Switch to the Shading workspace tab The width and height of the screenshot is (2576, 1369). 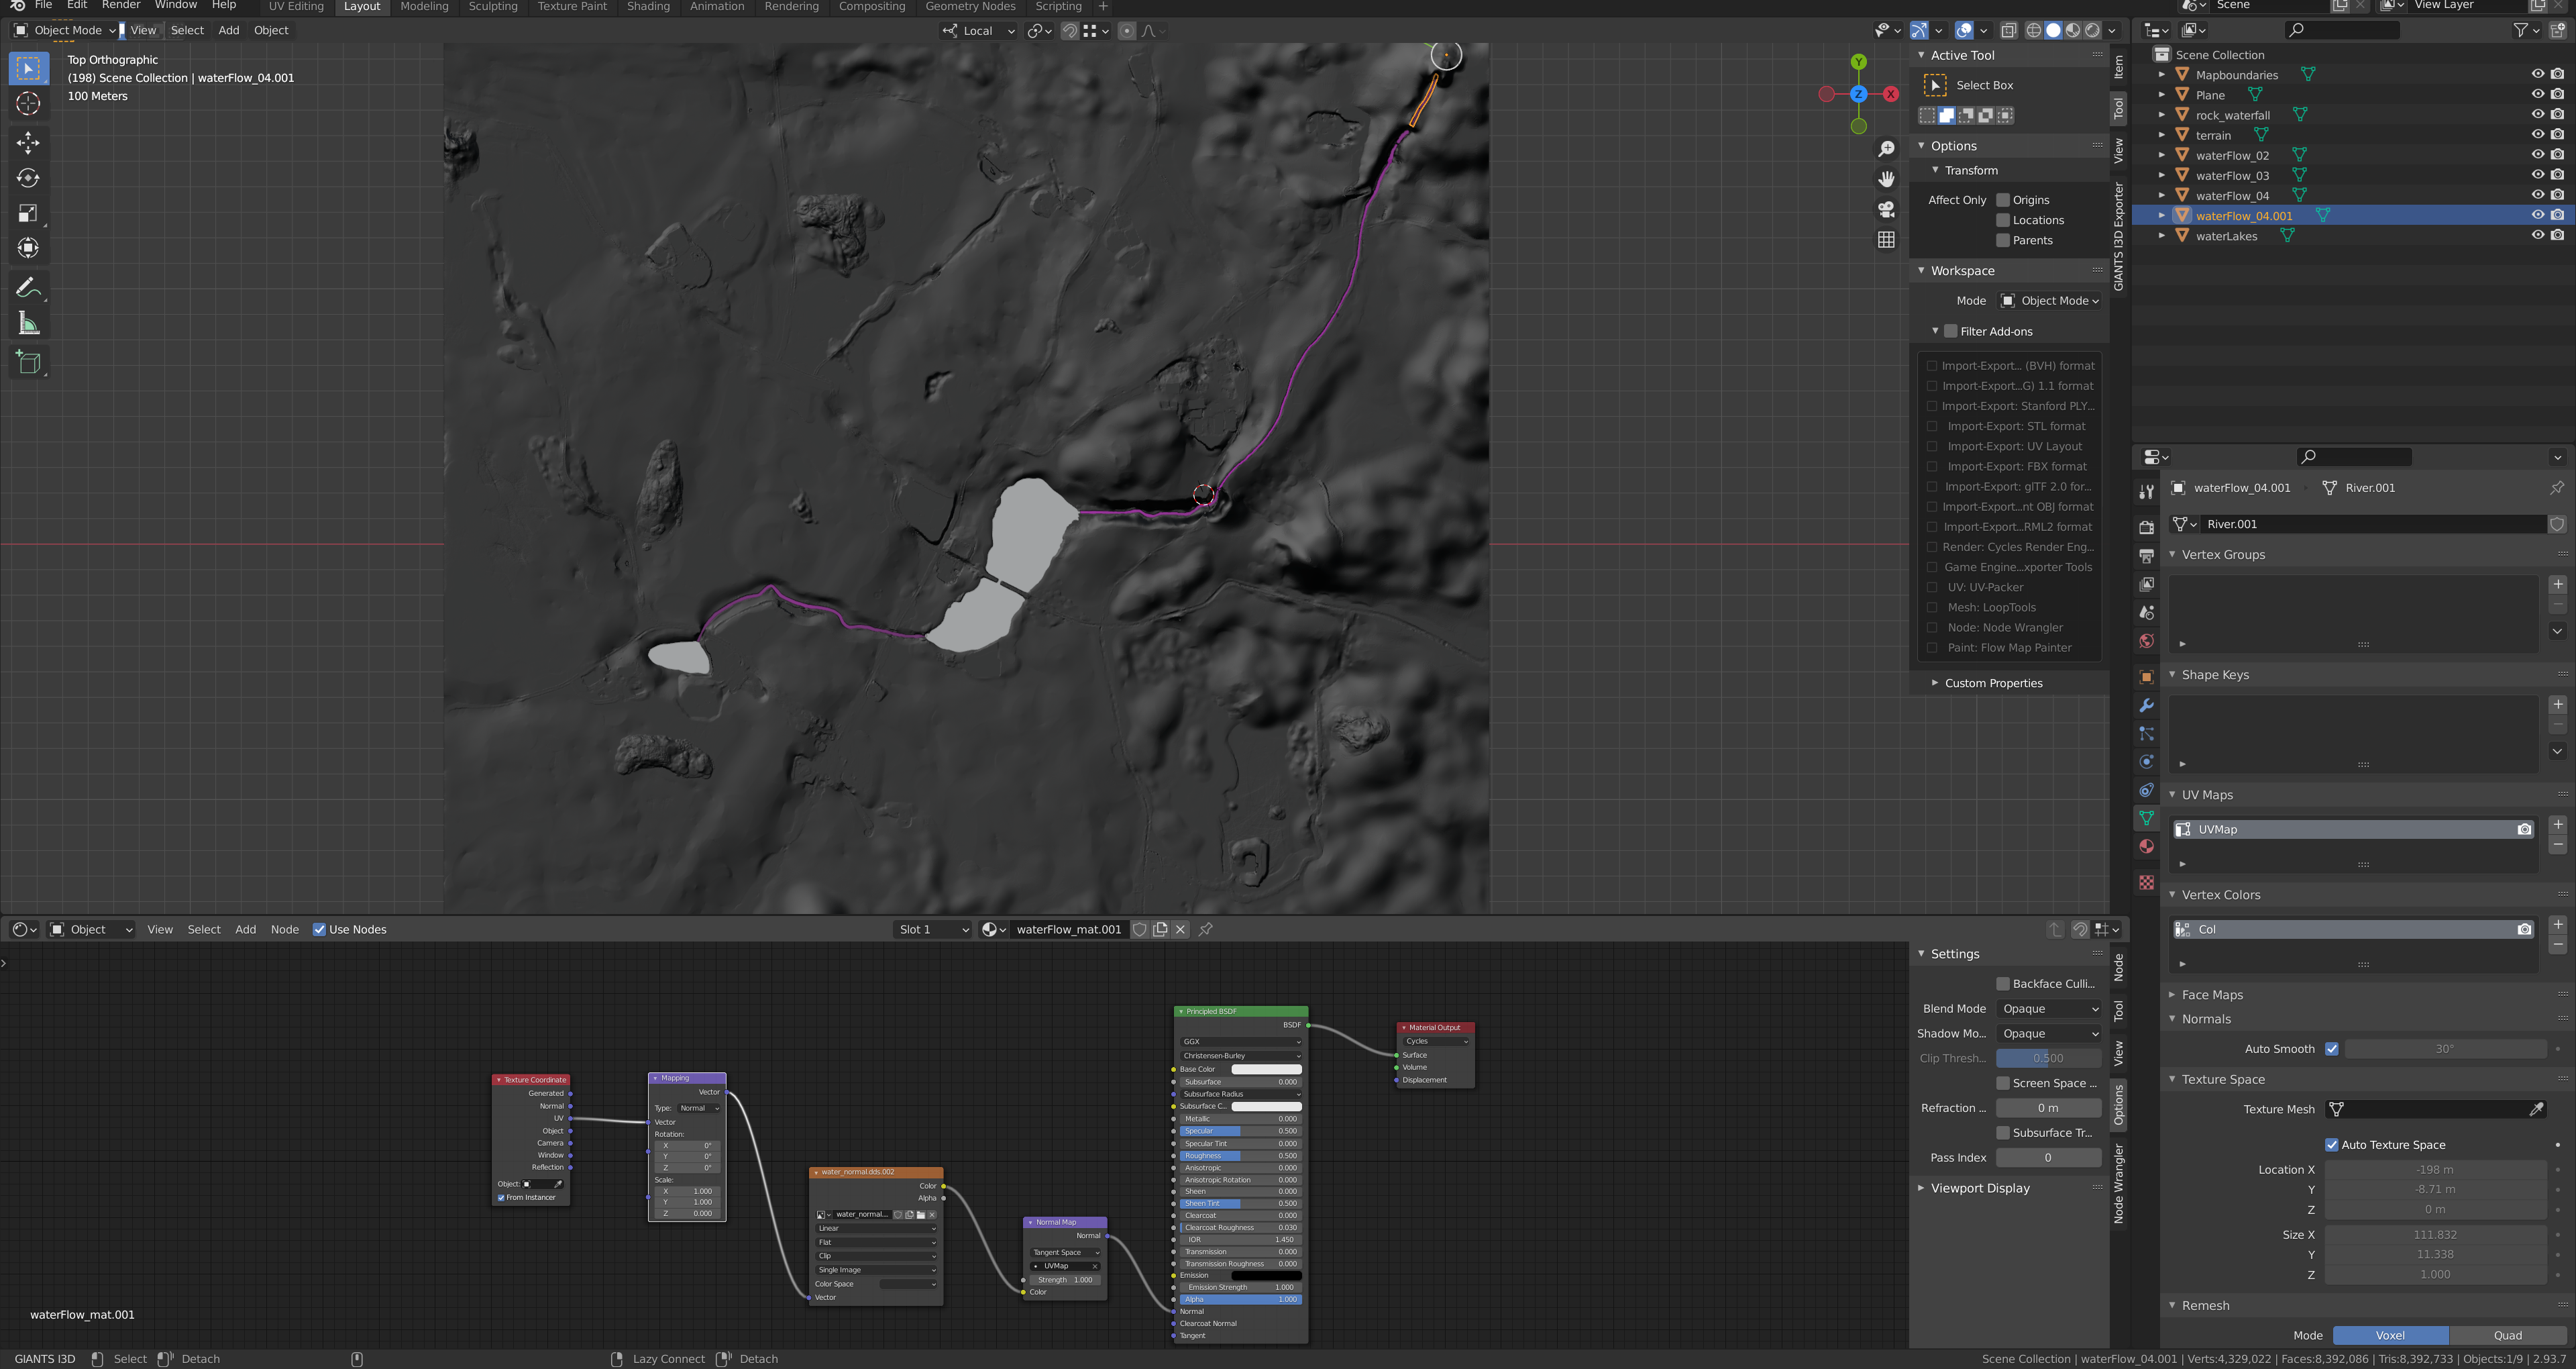(648, 7)
